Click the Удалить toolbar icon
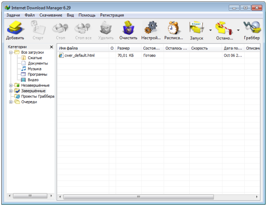268x206 pixels. pos(106,28)
